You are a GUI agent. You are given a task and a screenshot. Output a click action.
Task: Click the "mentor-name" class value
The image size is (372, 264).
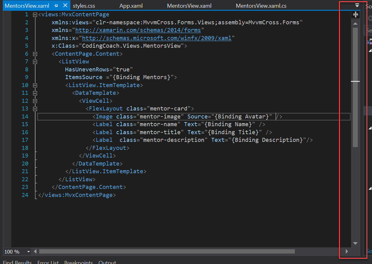coord(158,124)
